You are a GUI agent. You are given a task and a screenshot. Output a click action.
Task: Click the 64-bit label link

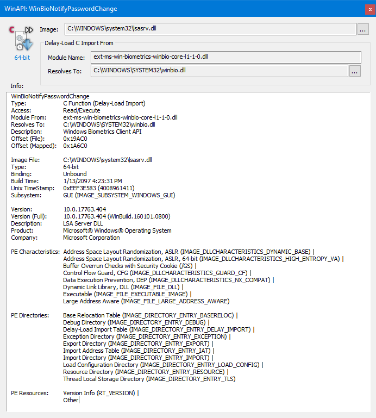point(22,58)
